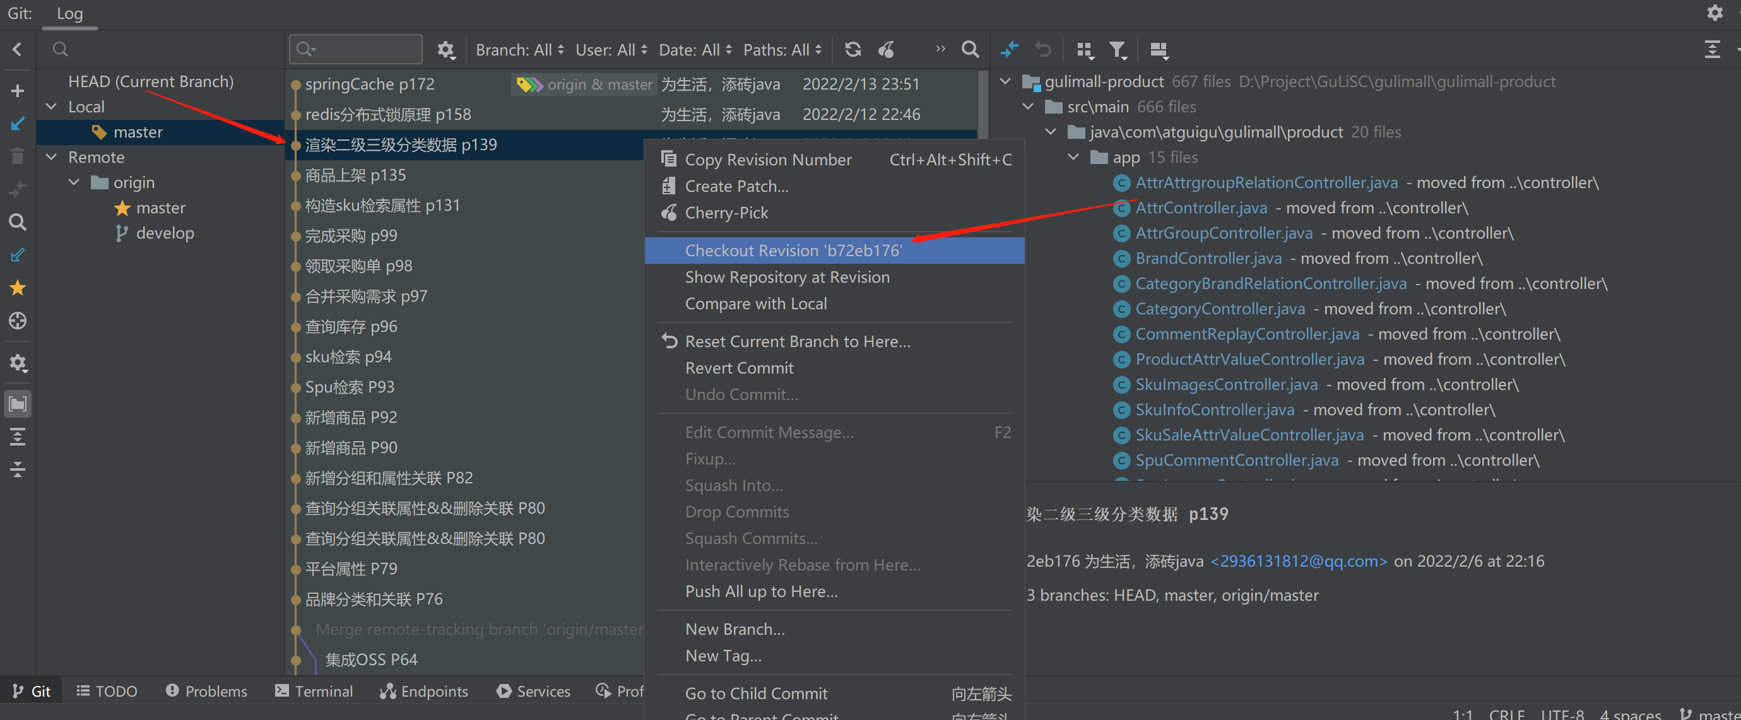
Task: Collapse the gulimall-product root node
Action: pos(1006,82)
